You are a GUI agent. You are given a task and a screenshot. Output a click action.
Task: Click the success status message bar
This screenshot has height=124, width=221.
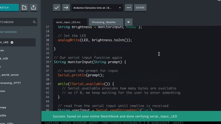(131, 116)
